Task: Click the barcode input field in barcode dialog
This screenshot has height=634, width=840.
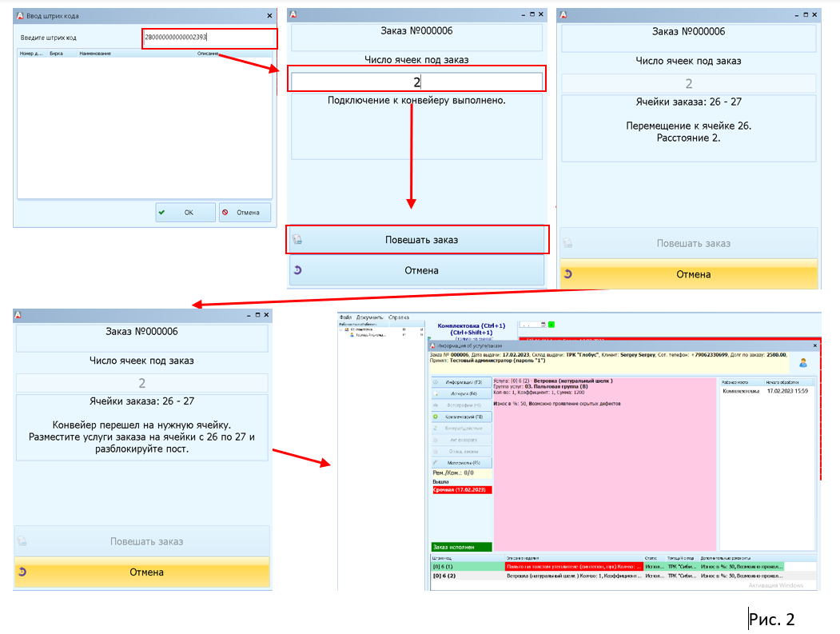Action: pos(209,38)
